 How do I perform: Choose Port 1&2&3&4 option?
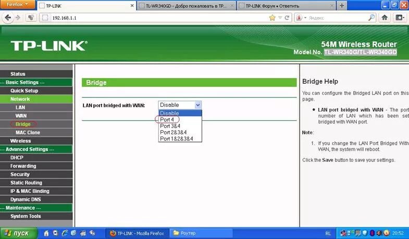(x=180, y=139)
